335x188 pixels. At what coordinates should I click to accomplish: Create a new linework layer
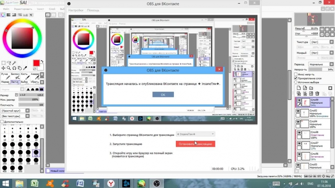(x=305, y=88)
